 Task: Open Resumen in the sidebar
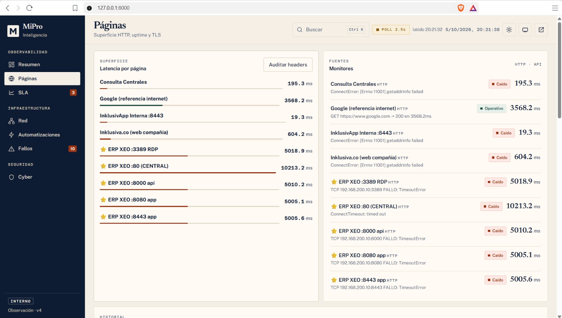pyautogui.click(x=42, y=65)
